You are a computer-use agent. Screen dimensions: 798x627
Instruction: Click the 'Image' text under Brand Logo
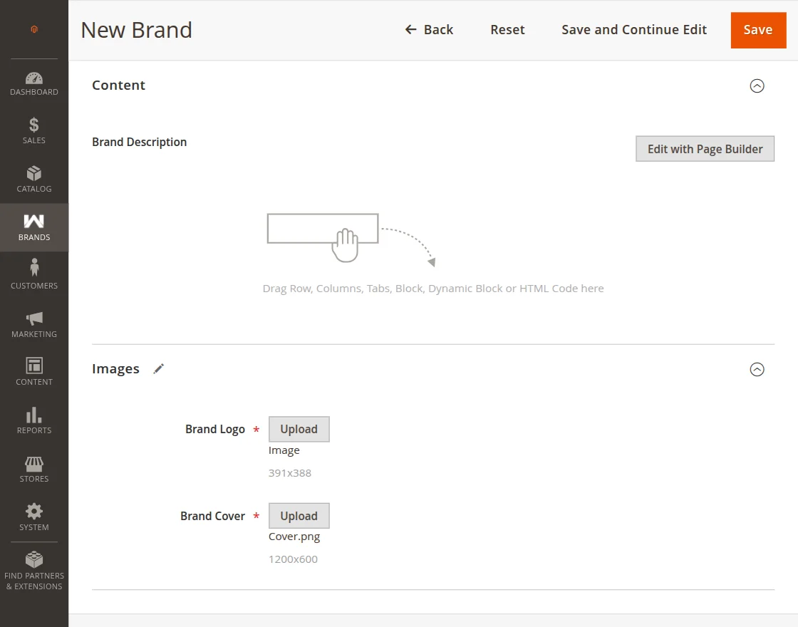(x=284, y=450)
